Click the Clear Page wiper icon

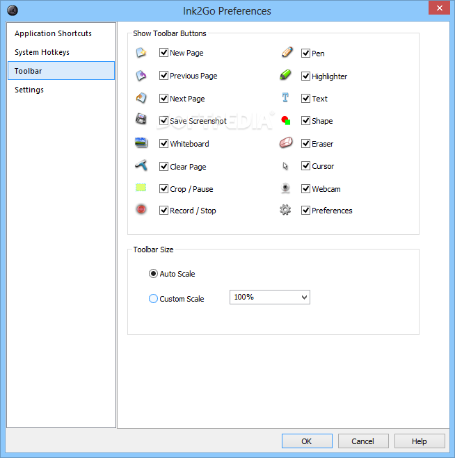tap(141, 165)
